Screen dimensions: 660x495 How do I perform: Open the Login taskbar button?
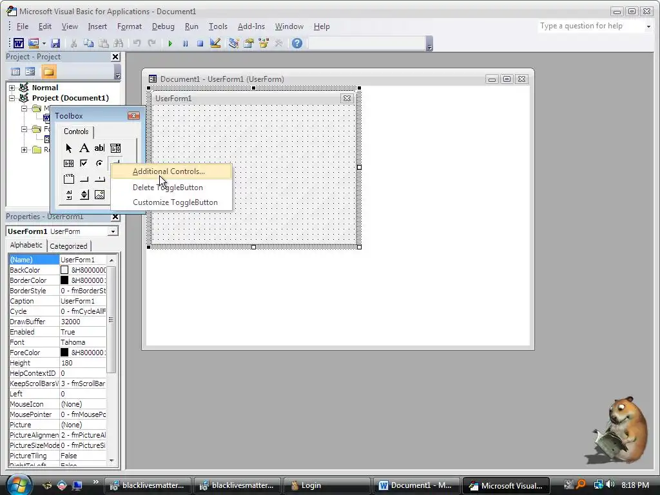tap(327, 485)
